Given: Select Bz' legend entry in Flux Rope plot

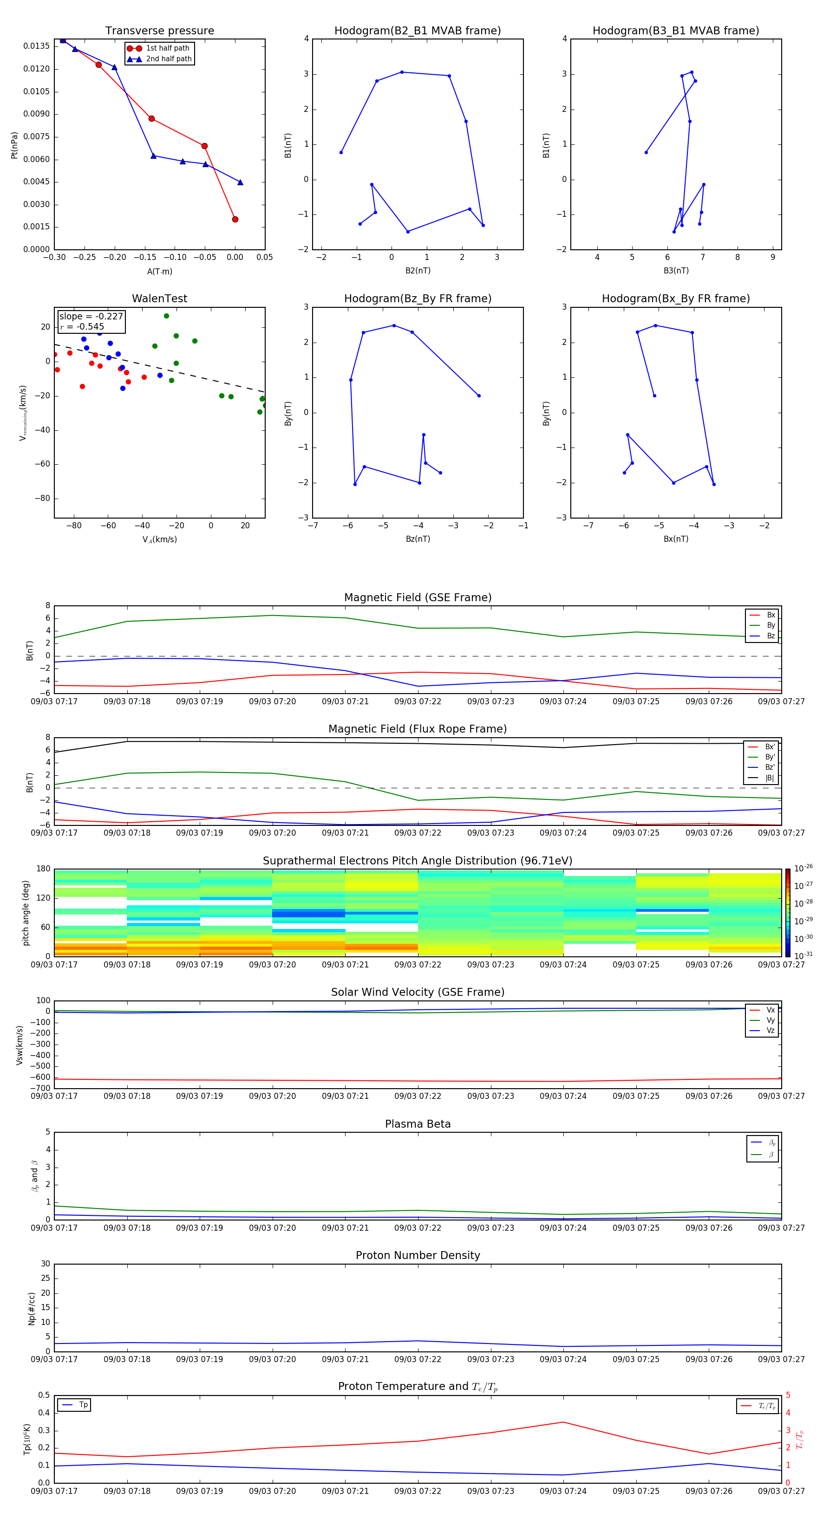Looking at the screenshot, I should pyautogui.click(x=761, y=767).
